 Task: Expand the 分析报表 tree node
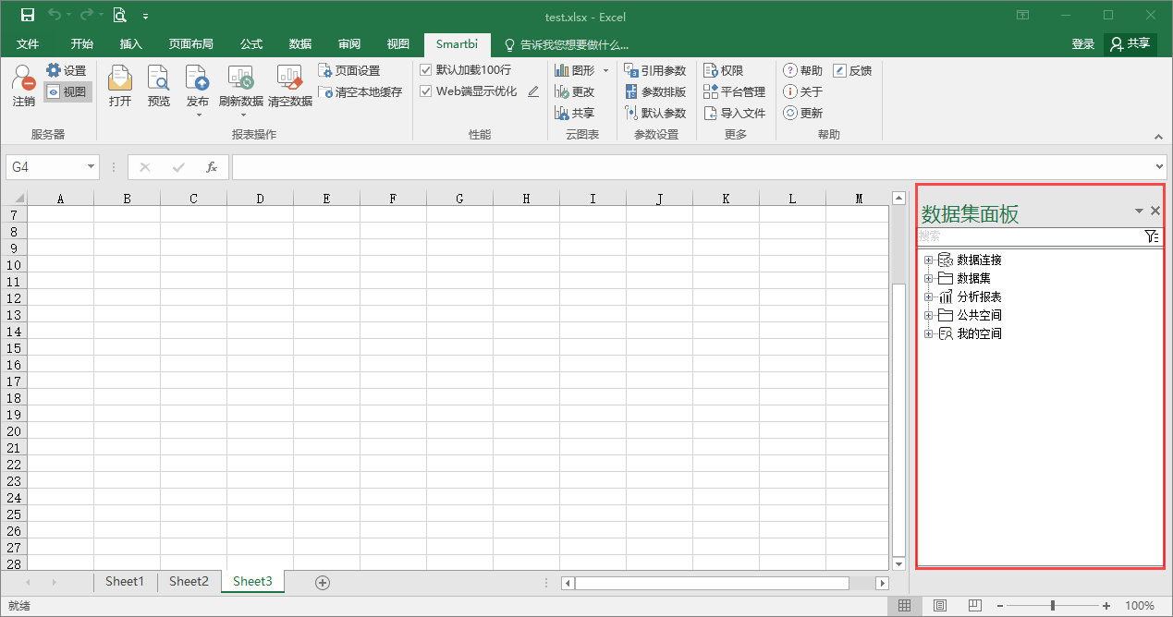pyautogui.click(x=929, y=297)
